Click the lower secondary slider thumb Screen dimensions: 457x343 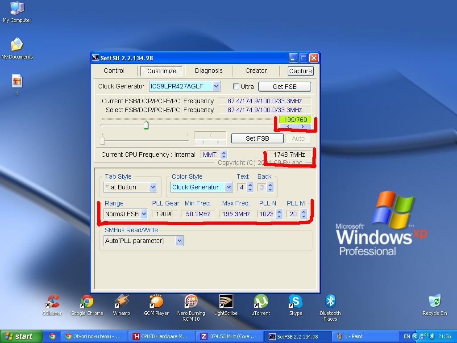tap(102, 140)
